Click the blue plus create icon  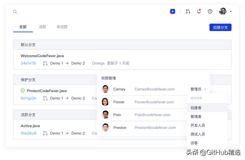point(173,12)
